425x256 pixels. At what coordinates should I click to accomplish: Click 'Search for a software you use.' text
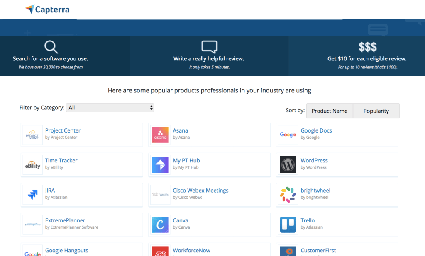click(x=50, y=59)
